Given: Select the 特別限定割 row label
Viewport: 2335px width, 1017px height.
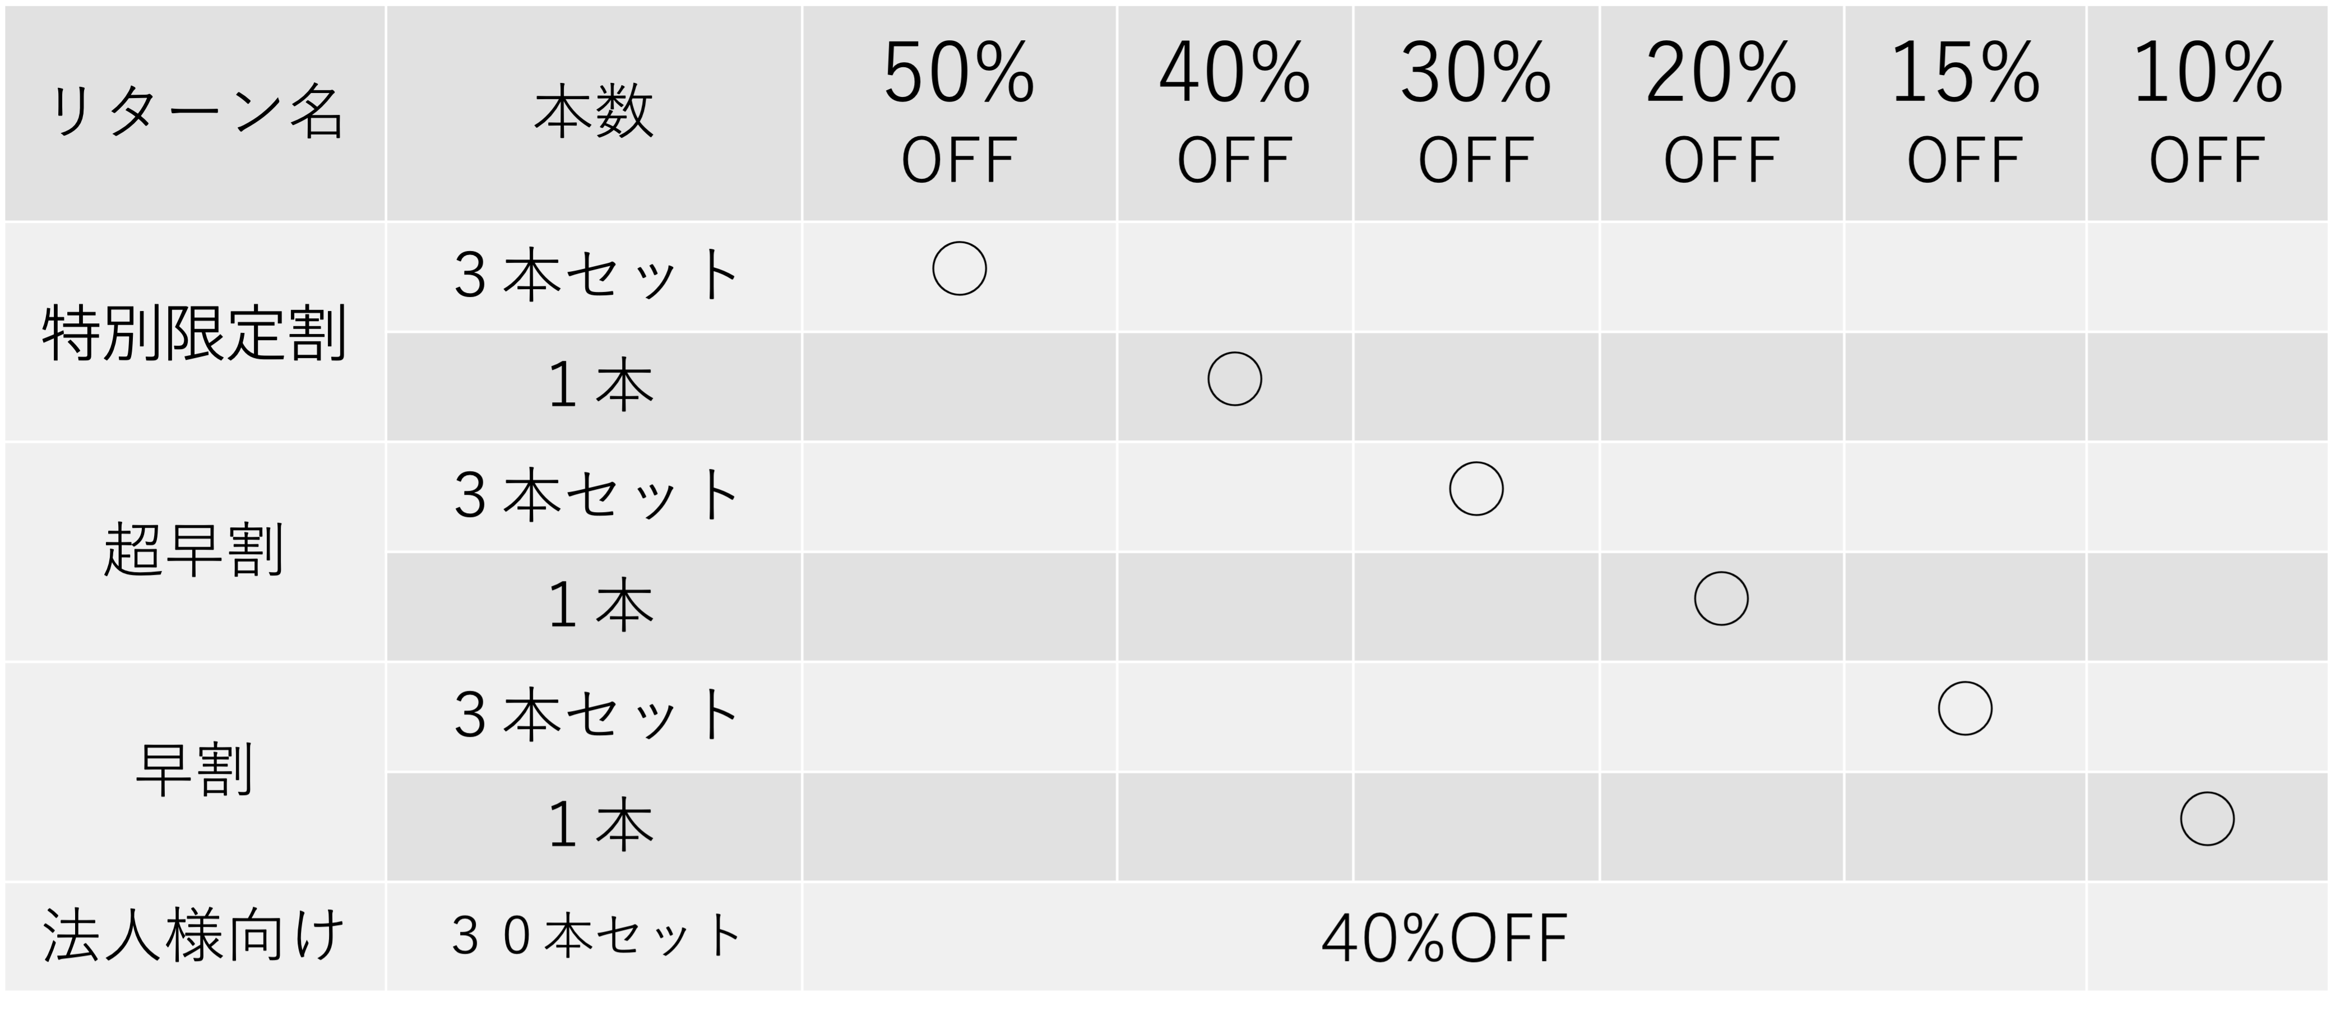Looking at the screenshot, I should point(195,333).
